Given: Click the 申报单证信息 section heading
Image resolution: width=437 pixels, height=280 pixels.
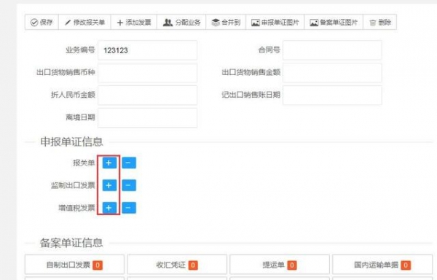Looking at the screenshot, I should pos(71,142).
